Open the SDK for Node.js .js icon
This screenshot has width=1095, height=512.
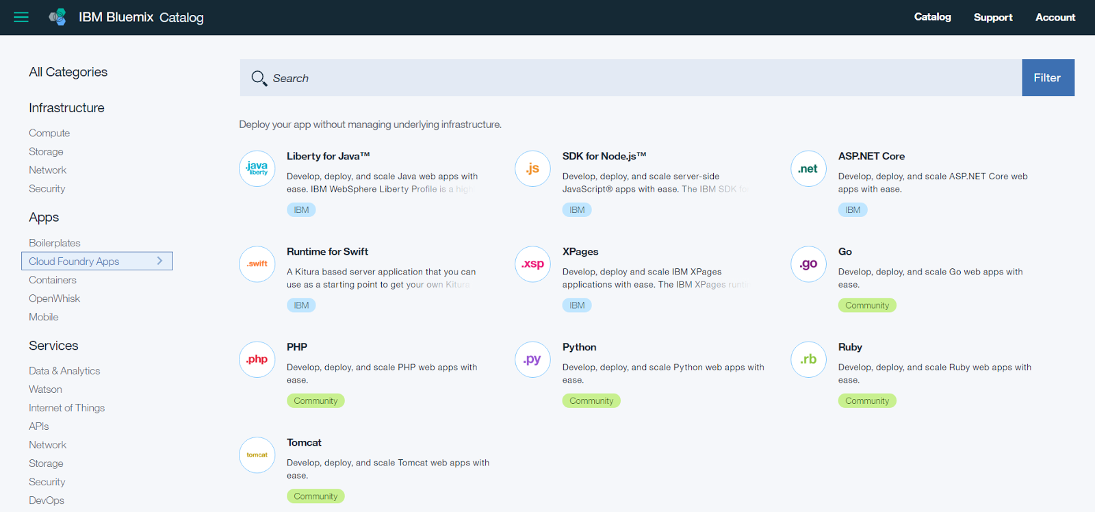533,168
